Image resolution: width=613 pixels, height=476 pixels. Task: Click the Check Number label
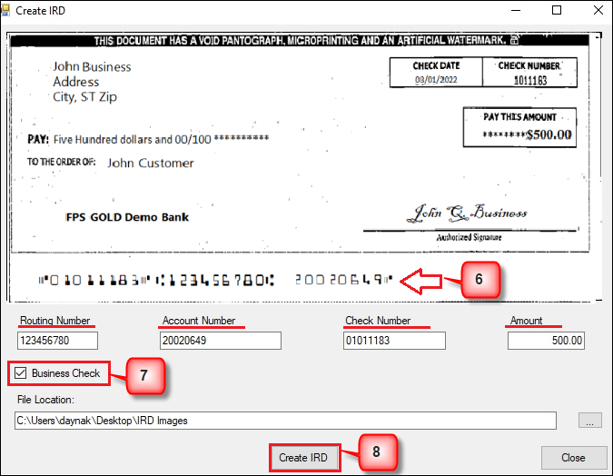pos(378,321)
